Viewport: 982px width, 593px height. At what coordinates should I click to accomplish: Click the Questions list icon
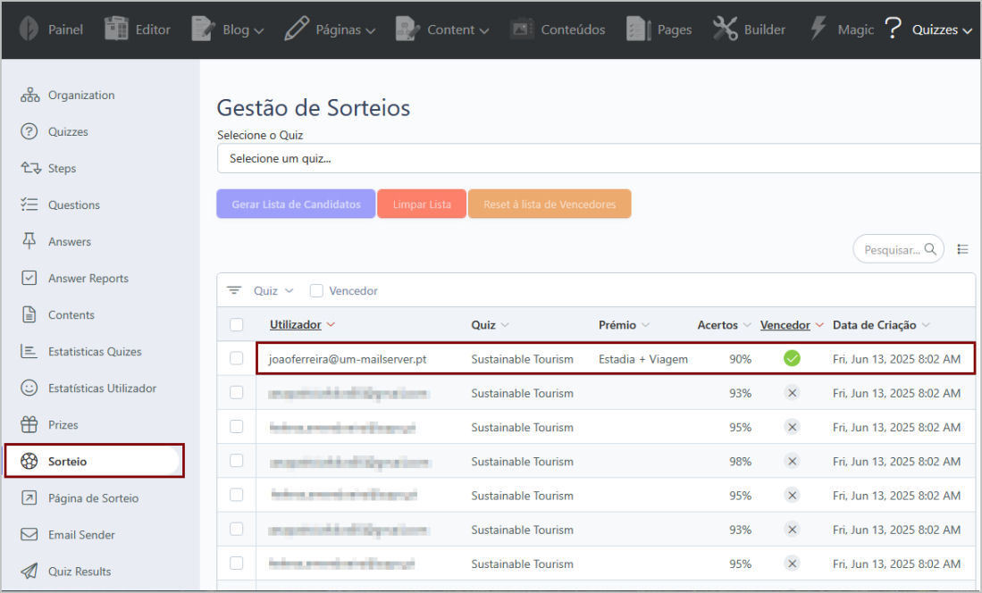coord(29,205)
